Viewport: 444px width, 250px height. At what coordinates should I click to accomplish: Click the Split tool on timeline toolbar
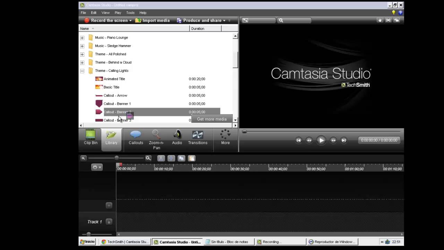[171, 158]
